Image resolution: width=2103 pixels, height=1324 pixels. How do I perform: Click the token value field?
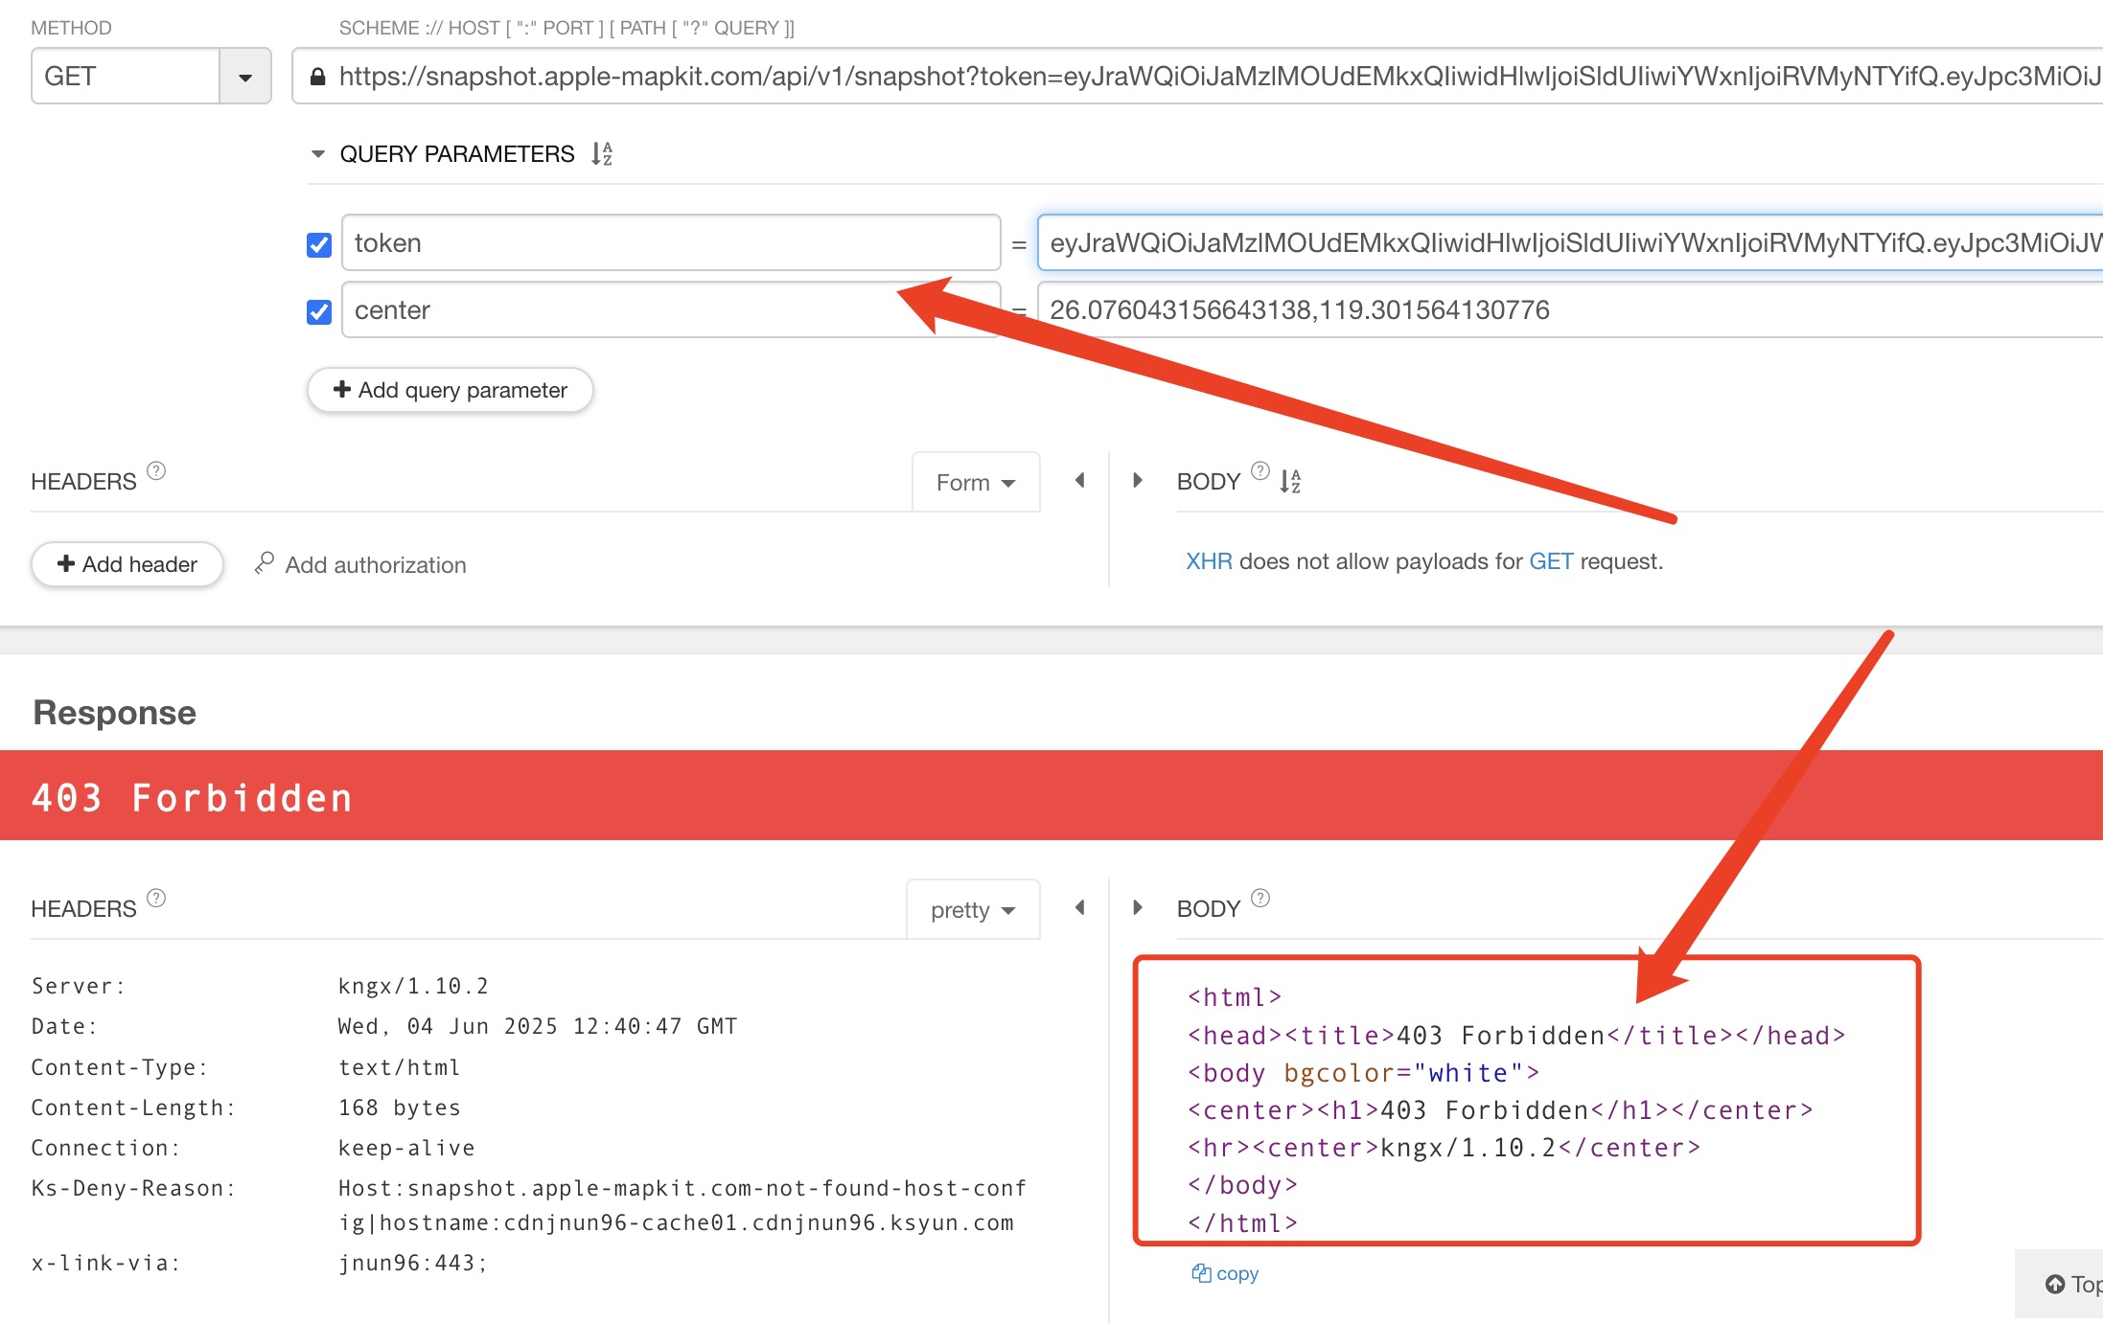coord(1572,242)
